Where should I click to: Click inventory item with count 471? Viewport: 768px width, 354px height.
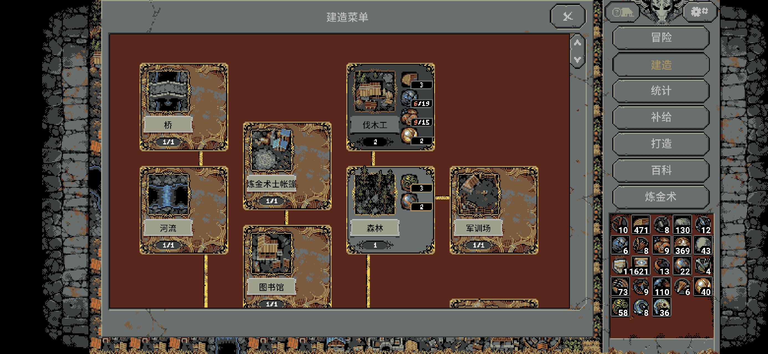[x=640, y=225]
